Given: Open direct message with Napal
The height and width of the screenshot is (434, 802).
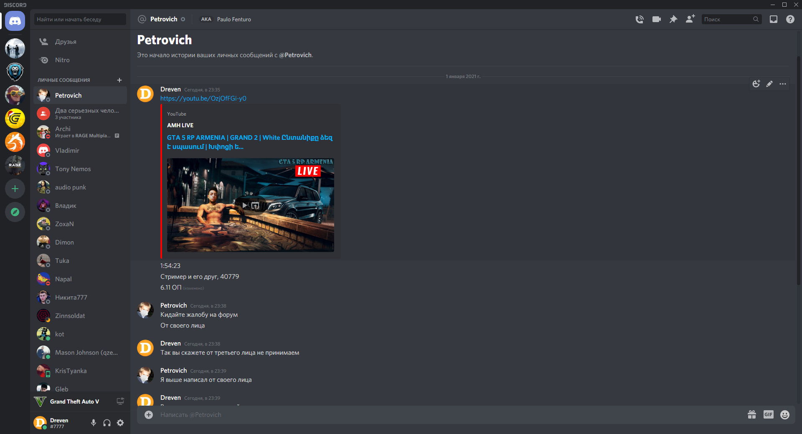Looking at the screenshot, I should click(80, 279).
